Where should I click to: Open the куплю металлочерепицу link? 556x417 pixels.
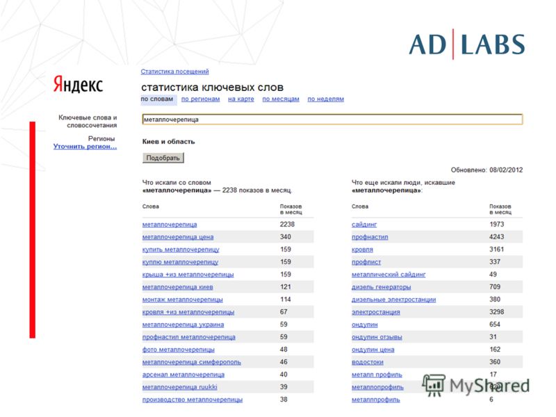tap(180, 262)
